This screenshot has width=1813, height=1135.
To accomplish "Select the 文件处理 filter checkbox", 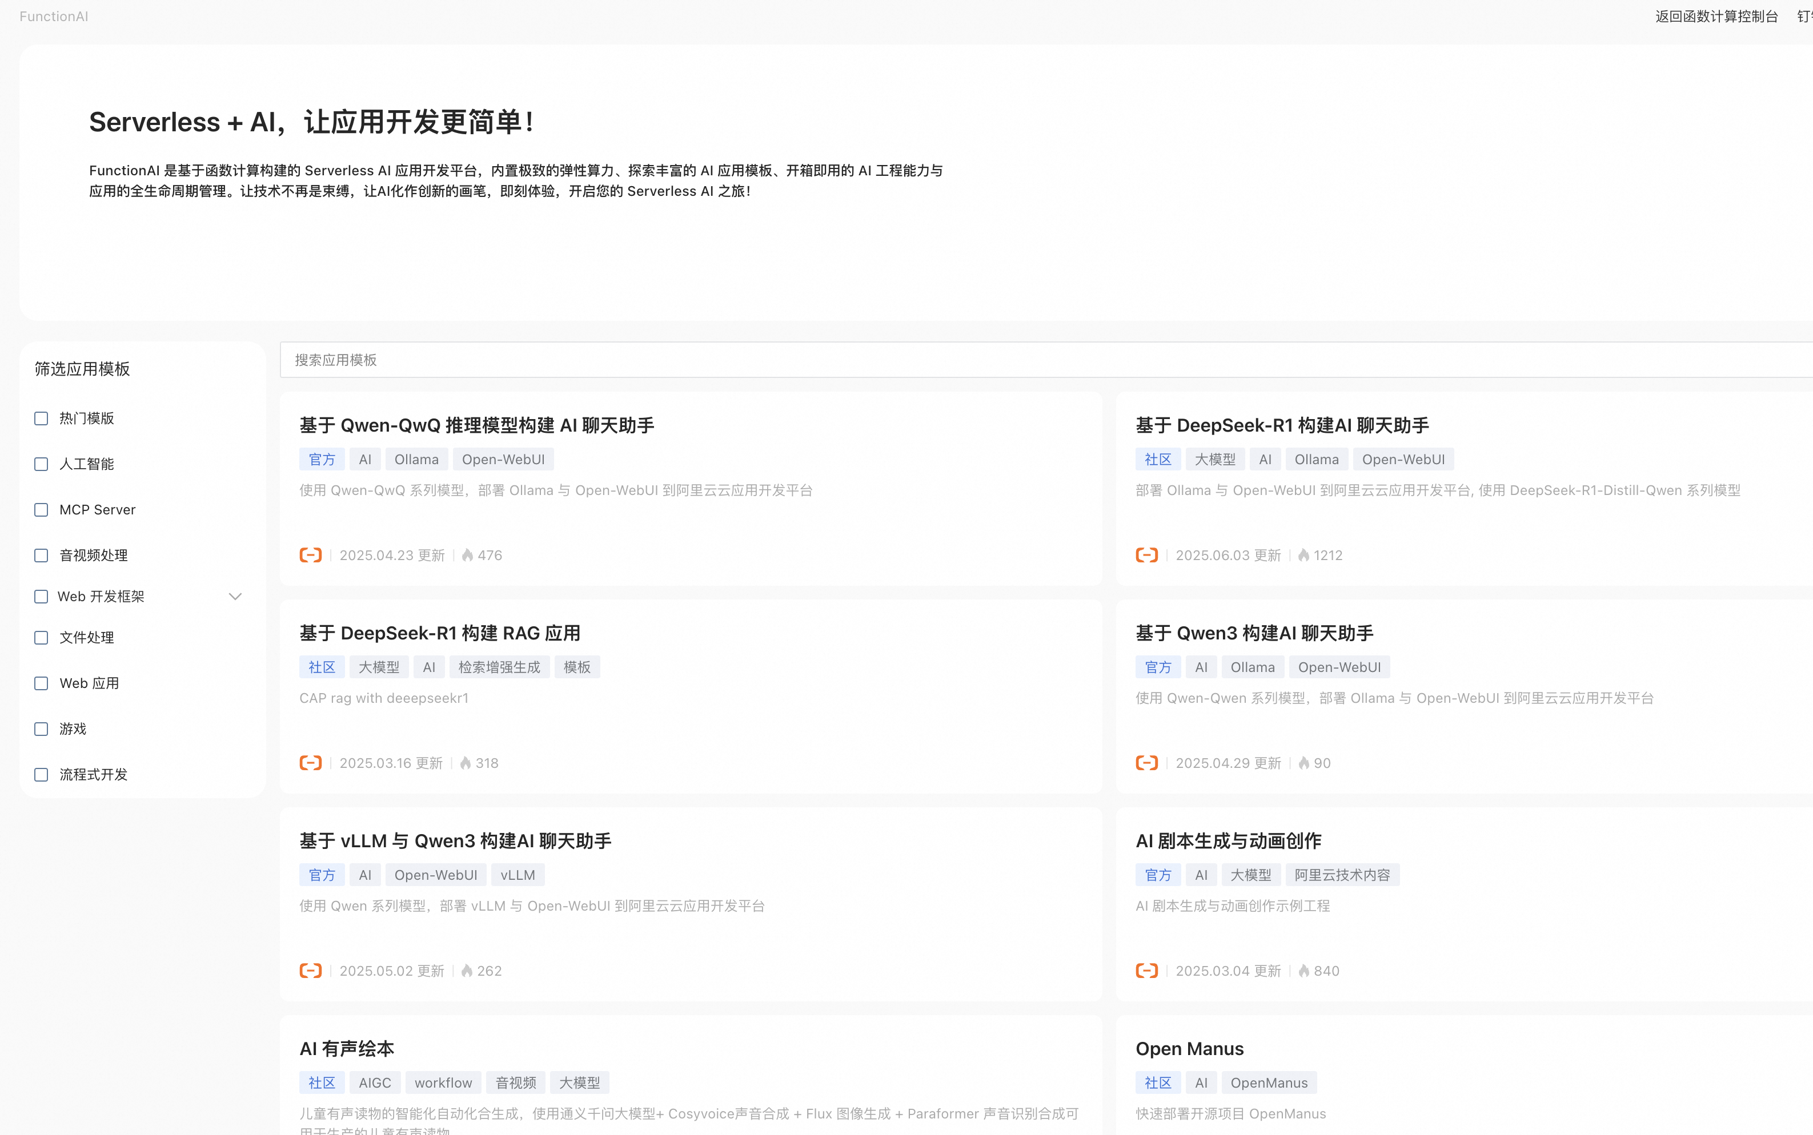I will (41, 638).
